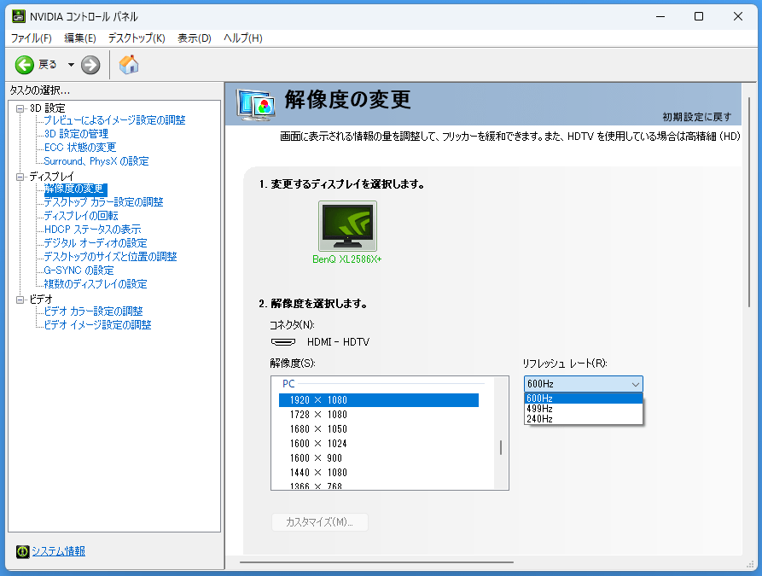Open the ヘルプ(H) menu
762x576 pixels.
click(x=243, y=38)
